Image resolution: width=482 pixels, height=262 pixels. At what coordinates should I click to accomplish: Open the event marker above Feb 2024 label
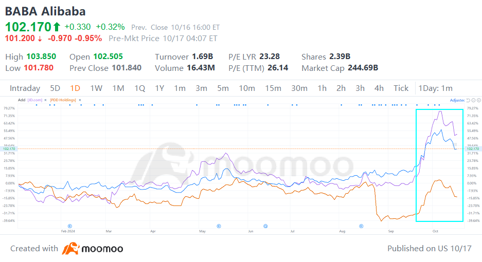pos(70,226)
